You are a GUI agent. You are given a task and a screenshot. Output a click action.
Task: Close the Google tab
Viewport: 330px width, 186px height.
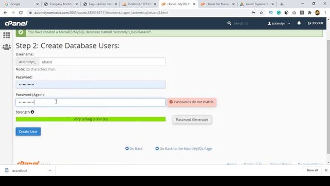point(38,4)
